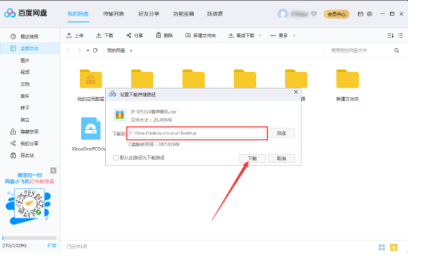
Task: Close the QR code advertisement
Action: click(x=53, y=170)
